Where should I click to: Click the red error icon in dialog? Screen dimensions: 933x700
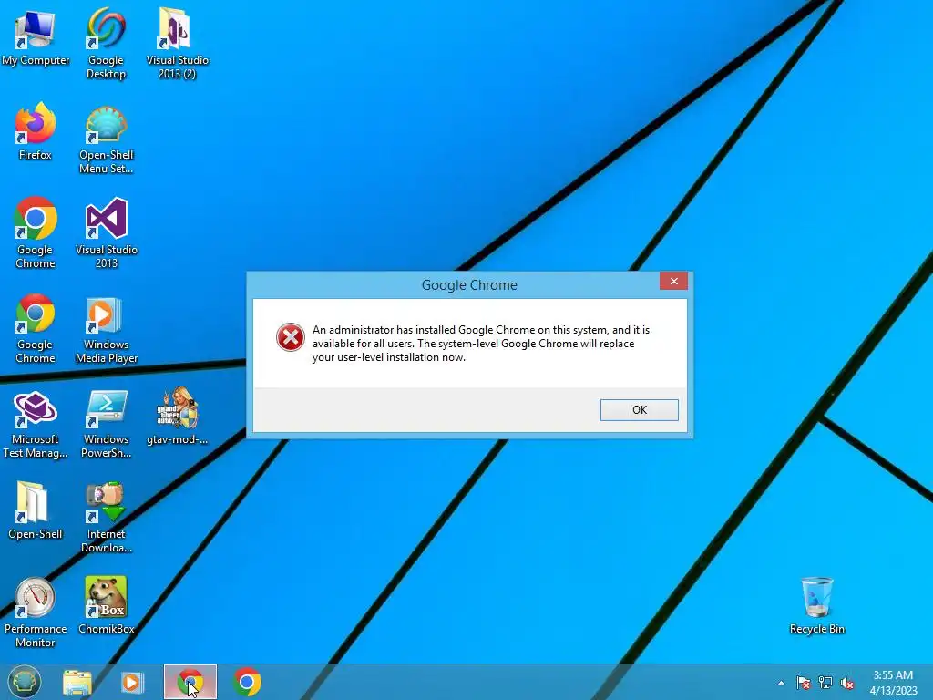291,337
